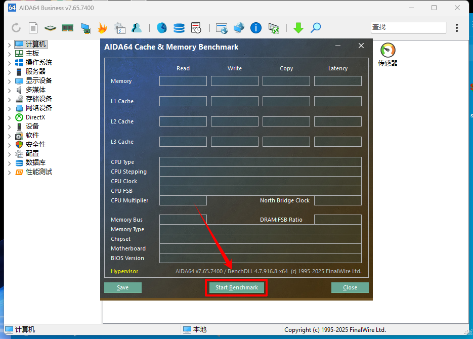473x339 pixels.
Task: Expand the 设备 node chevron
Action: click(x=9, y=126)
